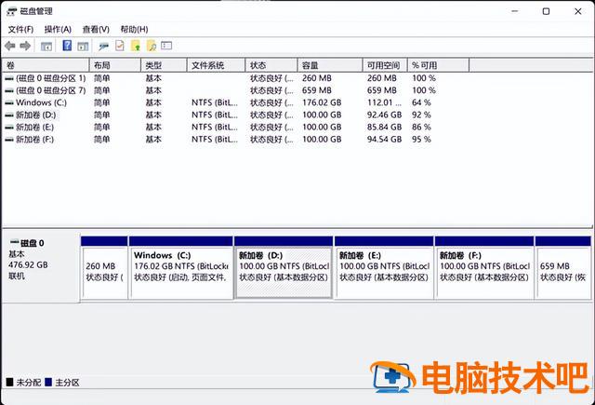This screenshot has height=405, width=595.
Task: Click the 176.02 GB capacity cell
Action: (x=322, y=102)
